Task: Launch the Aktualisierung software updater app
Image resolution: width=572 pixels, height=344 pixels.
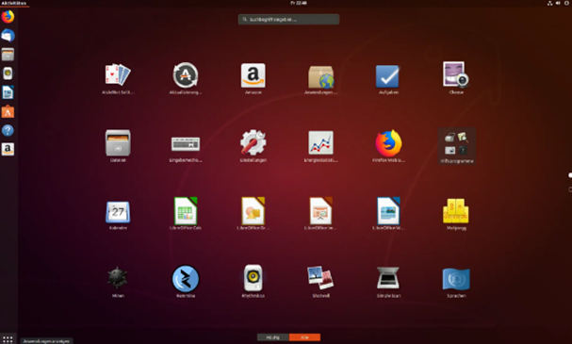Action: click(x=186, y=78)
